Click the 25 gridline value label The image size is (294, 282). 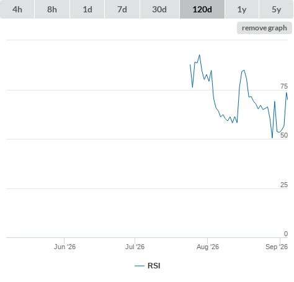pyautogui.click(x=284, y=185)
